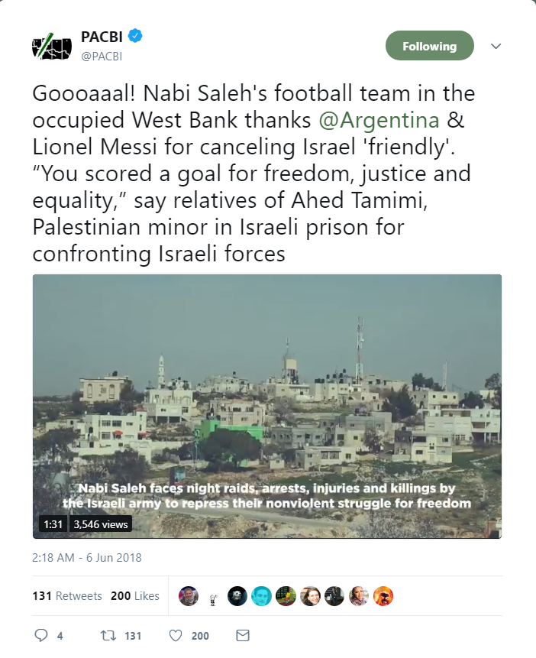The image size is (536, 658).
Task: Click the tweet timestamp 2:18 AM - 6 Jun 2018
Action: (87, 558)
